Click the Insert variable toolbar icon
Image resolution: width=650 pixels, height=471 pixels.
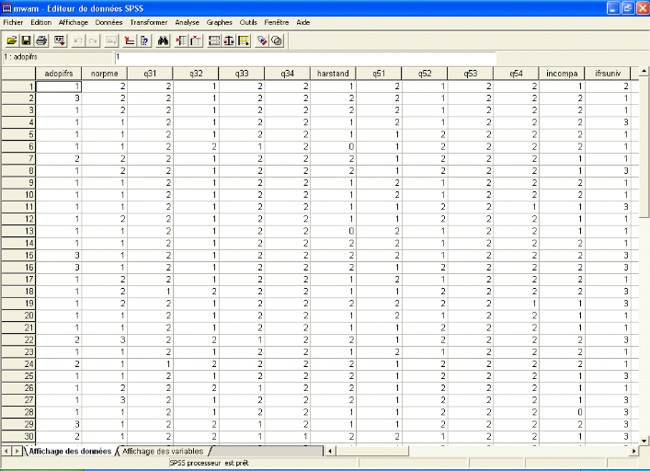click(x=196, y=40)
